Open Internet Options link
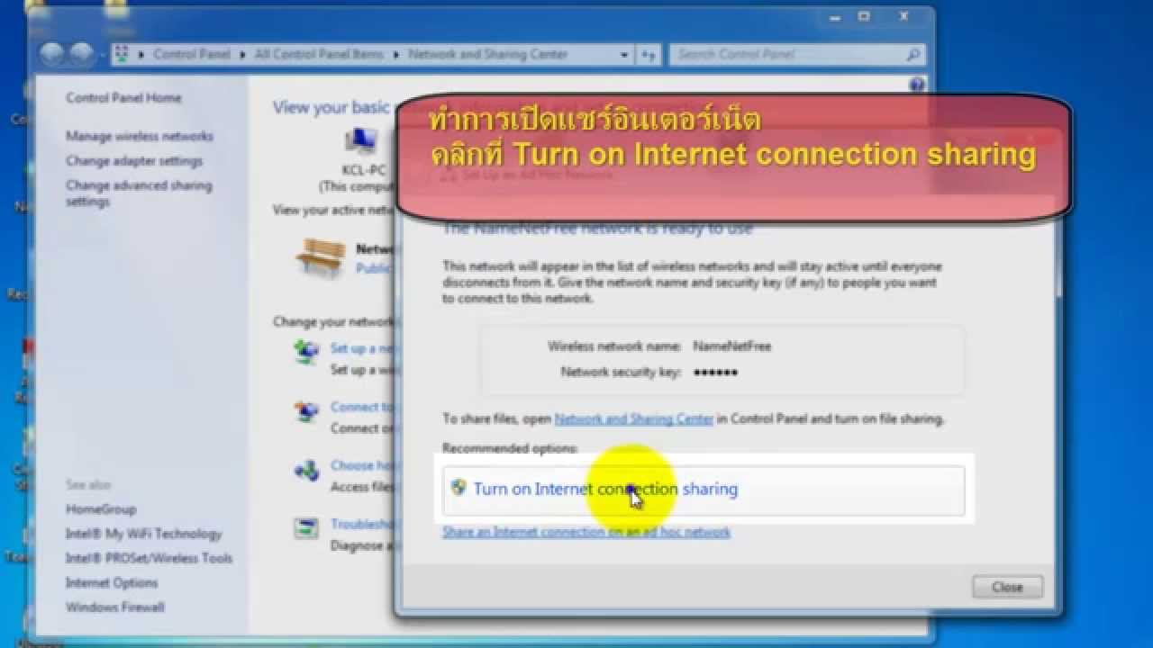 [x=112, y=582]
